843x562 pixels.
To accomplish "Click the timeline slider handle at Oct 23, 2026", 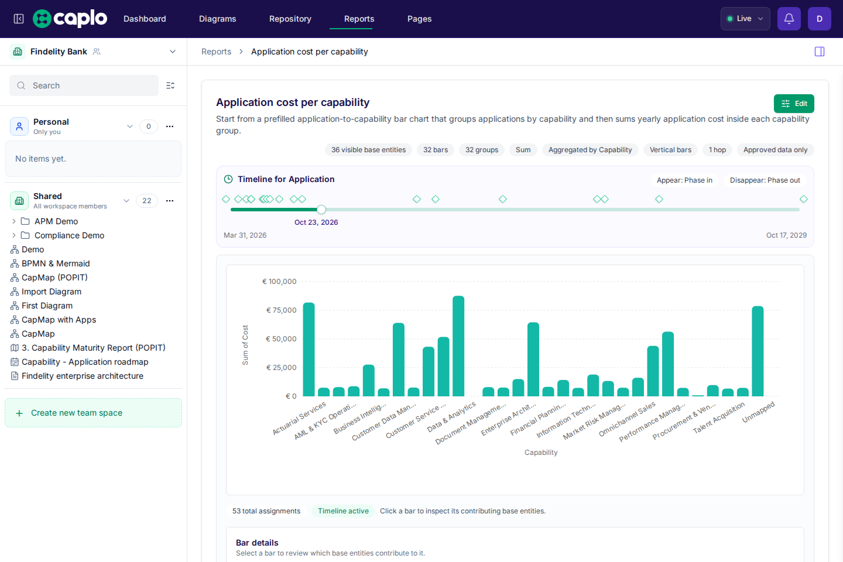I will tap(321, 210).
